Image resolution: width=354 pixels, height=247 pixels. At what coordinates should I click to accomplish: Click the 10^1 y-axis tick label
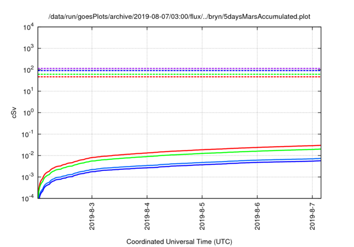coord(28,91)
